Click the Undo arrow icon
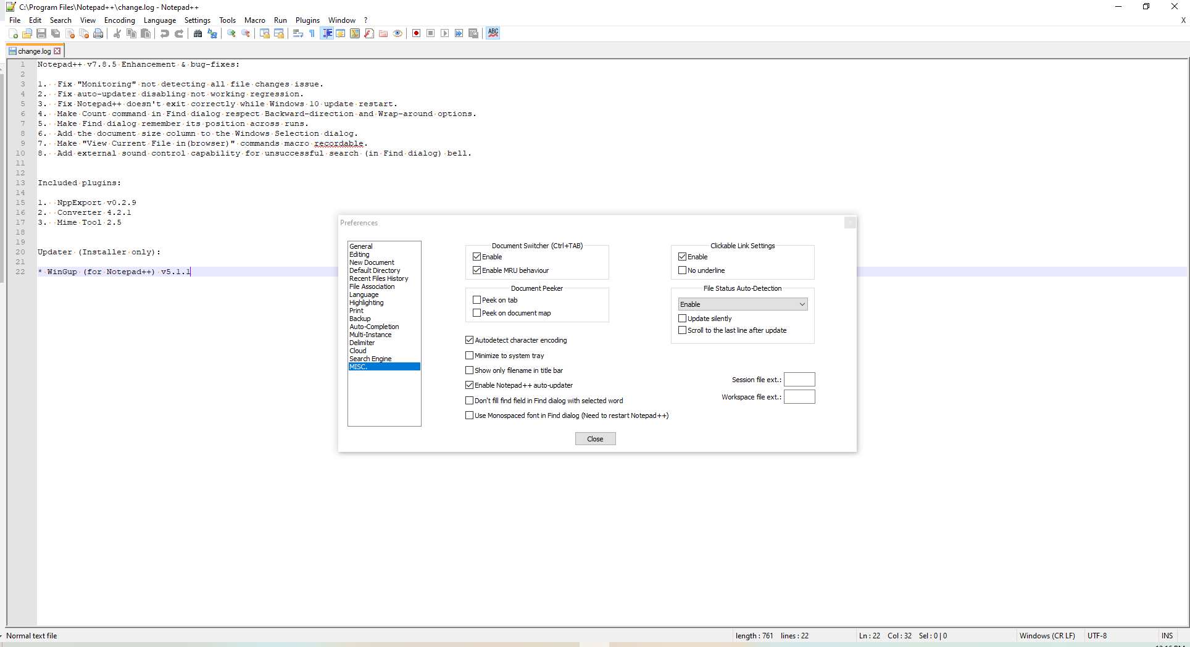 (x=164, y=33)
